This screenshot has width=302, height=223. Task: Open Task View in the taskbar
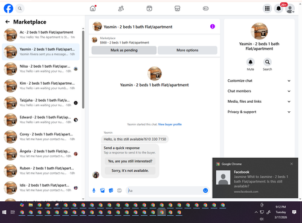(x=13, y=212)
